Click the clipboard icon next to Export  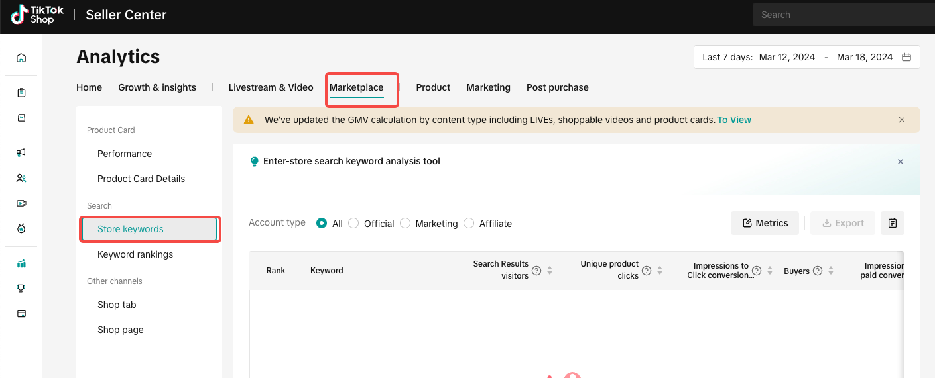(x=892, y=223)
